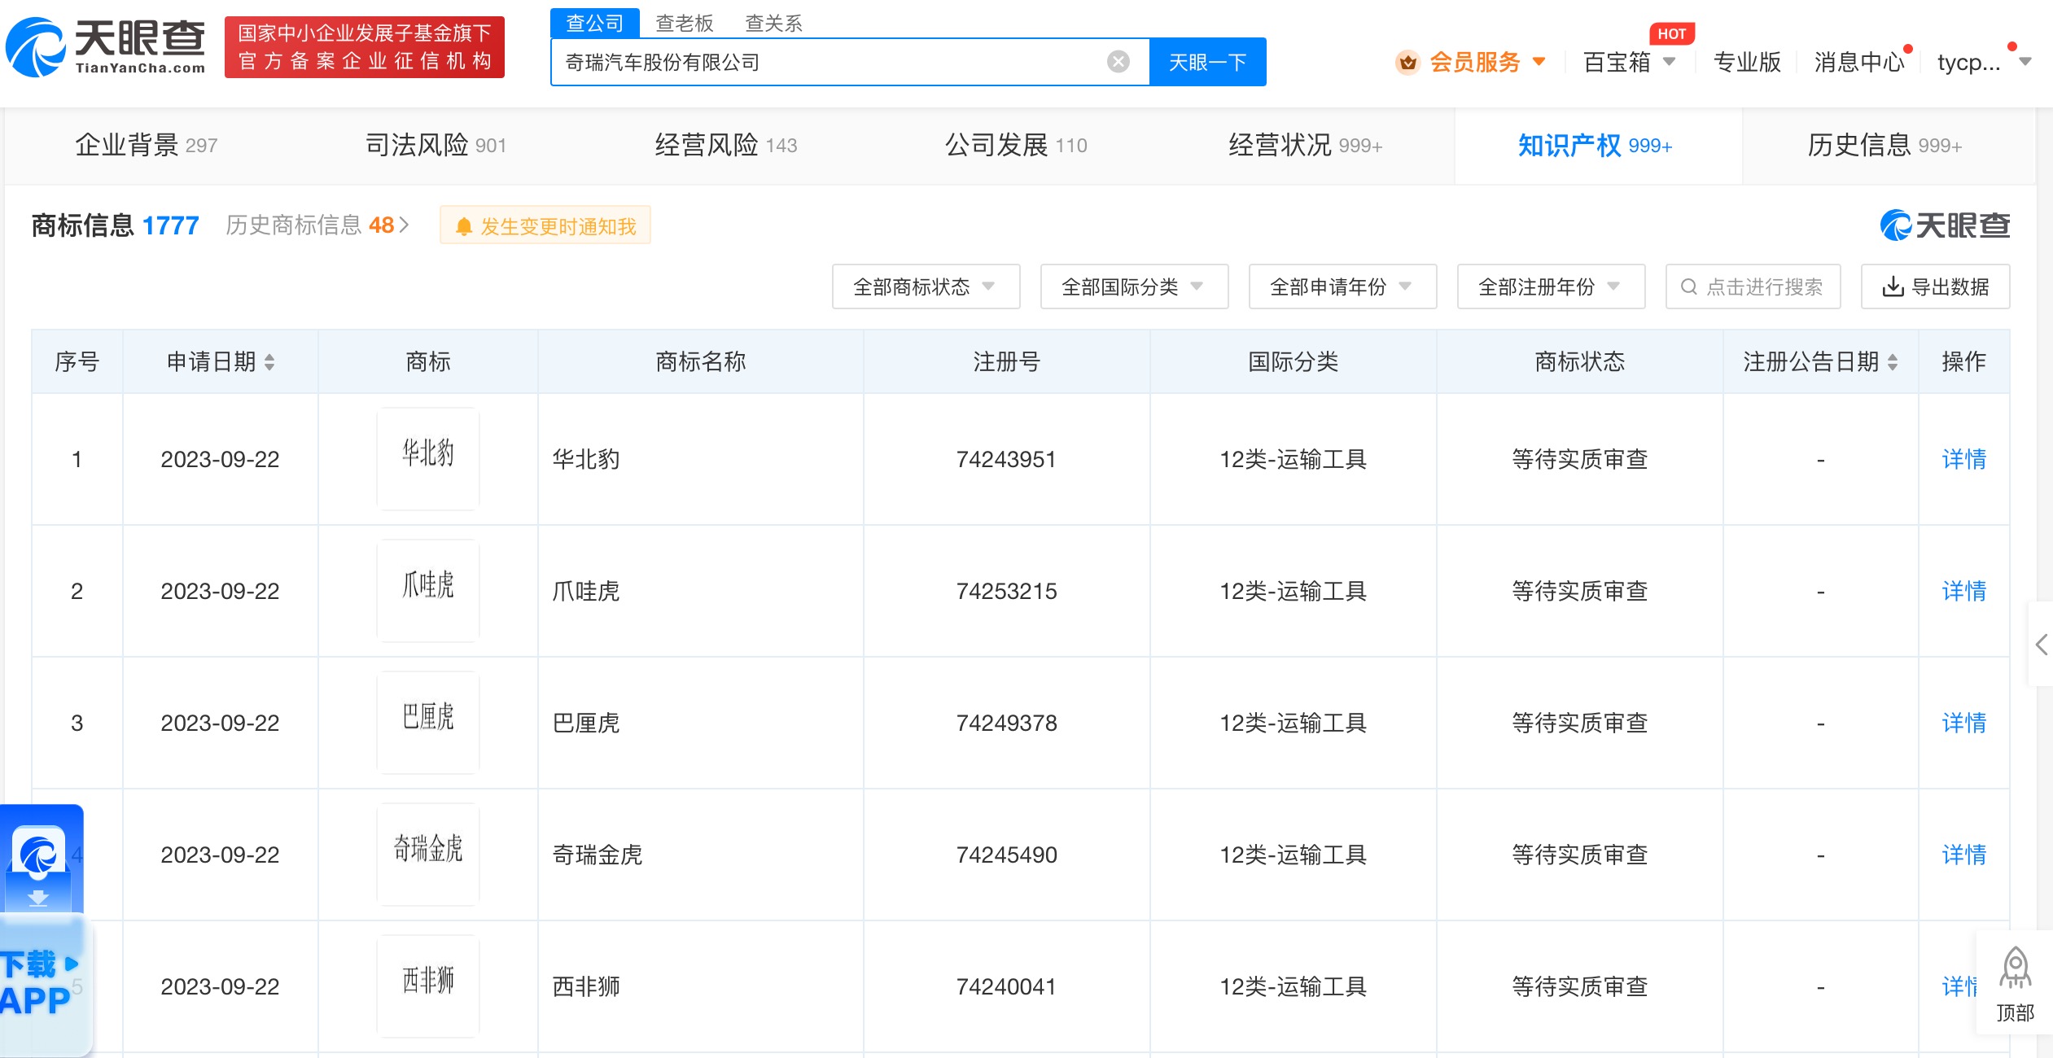Open 历史商标信息 48 via its chevron
Image resolution: width=2053 pixels, height=1058 pixels.
[404, 225]
